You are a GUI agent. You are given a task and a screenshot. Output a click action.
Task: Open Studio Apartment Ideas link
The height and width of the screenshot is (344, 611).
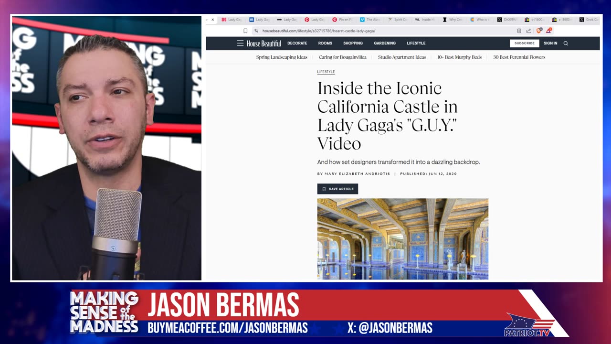402,57
